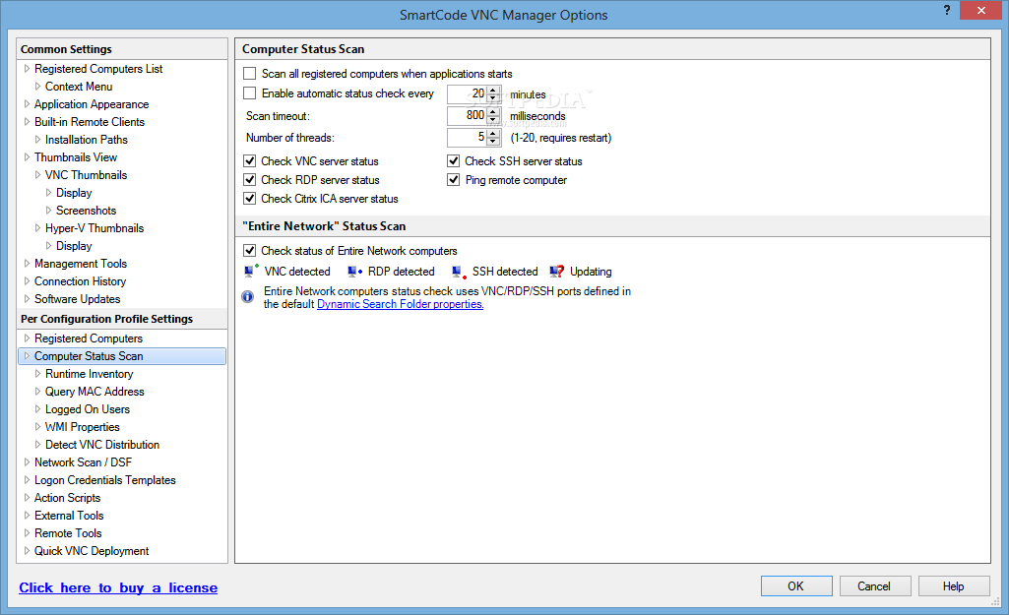
Task: Increase the number of threads stepper
Action: pos(493,133)
